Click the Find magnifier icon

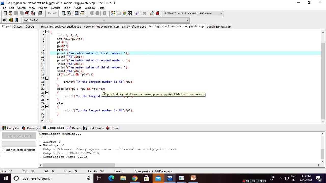[x=64, y=13]
